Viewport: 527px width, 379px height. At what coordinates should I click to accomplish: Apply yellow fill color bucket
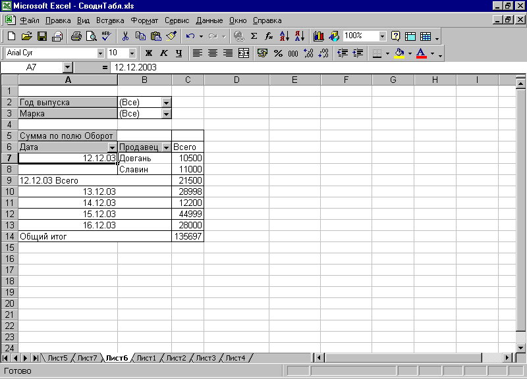pyautogui.click(x=399, y=53)
